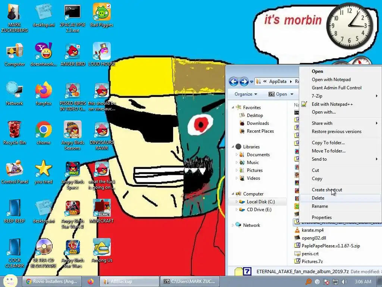The height and width of the screenshot is (287, 382).
Task: Select the LOUD HOUSE desktop icon
Action: pyautogui.click(x=101, y=55)
